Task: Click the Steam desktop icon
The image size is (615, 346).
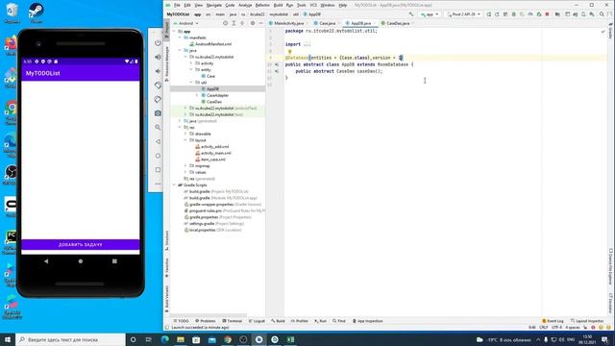Action: [37, 12]
